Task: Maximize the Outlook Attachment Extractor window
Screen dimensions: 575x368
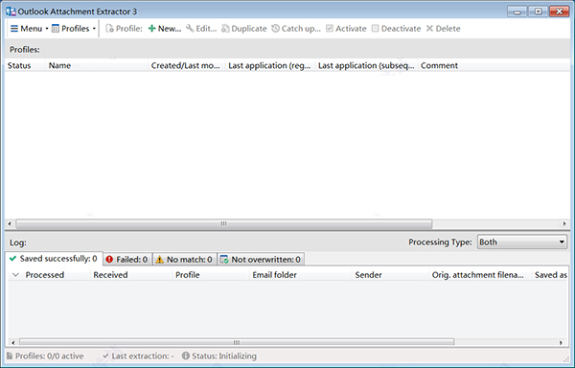Action: tap(538, 11)
